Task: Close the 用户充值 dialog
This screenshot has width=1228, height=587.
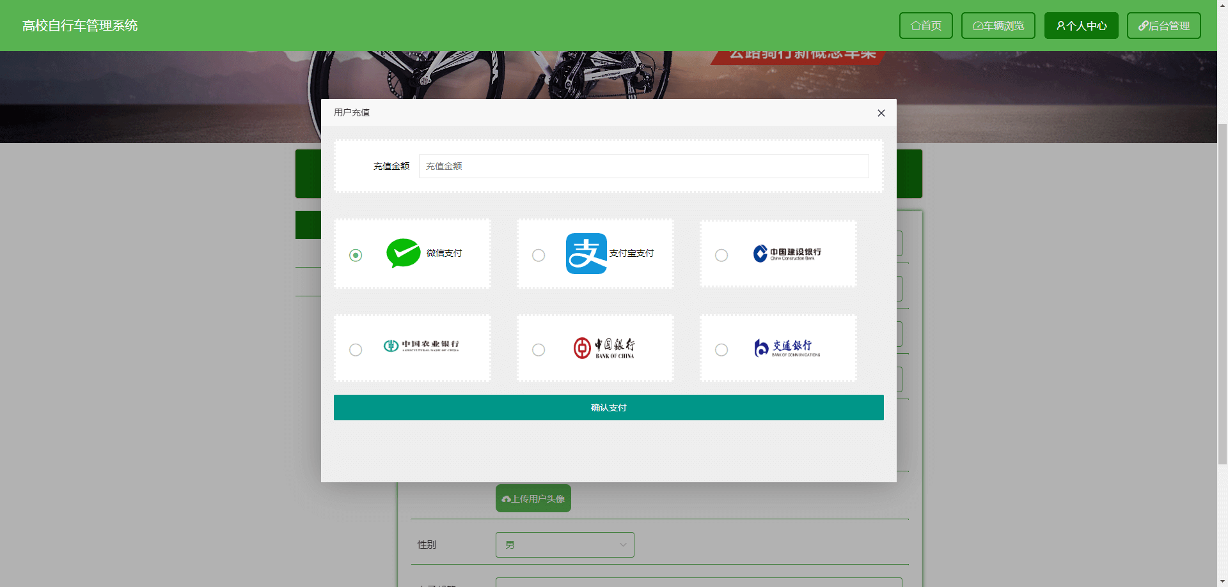Action: (x=881, y=113)
